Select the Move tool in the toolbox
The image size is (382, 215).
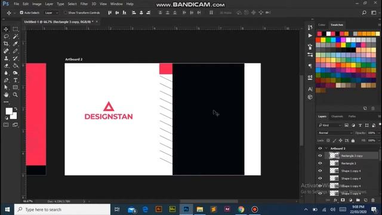[6, 29]
